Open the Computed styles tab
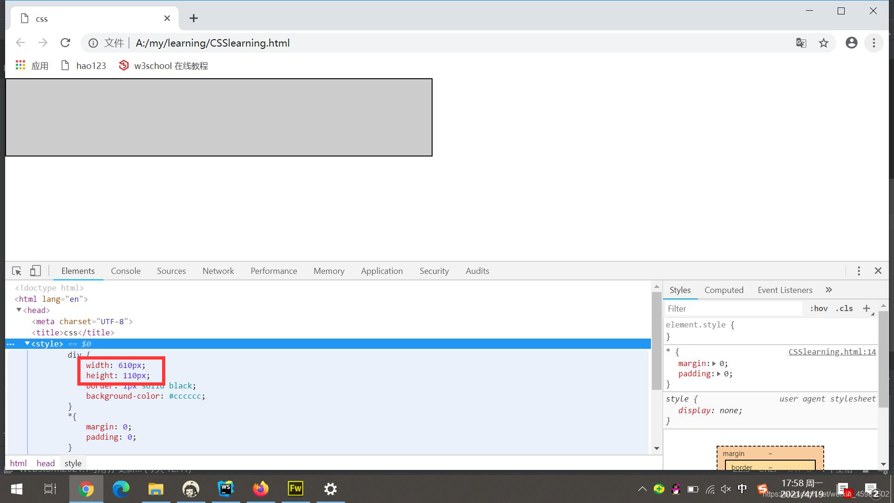 [x=724, y=290]
